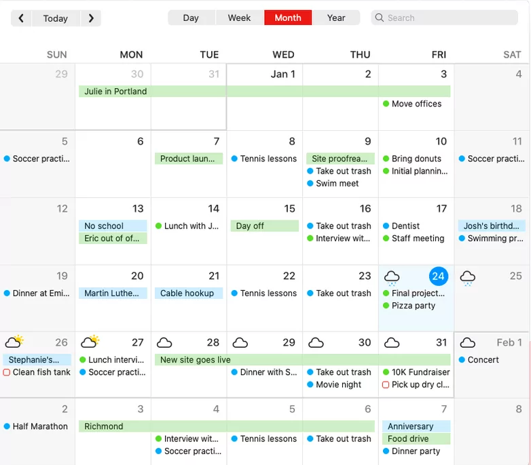Image resolution: width=531 pixels, height=465 pixels.
Task: Go to the previous month with back arrow
Action: click(21, 18)
